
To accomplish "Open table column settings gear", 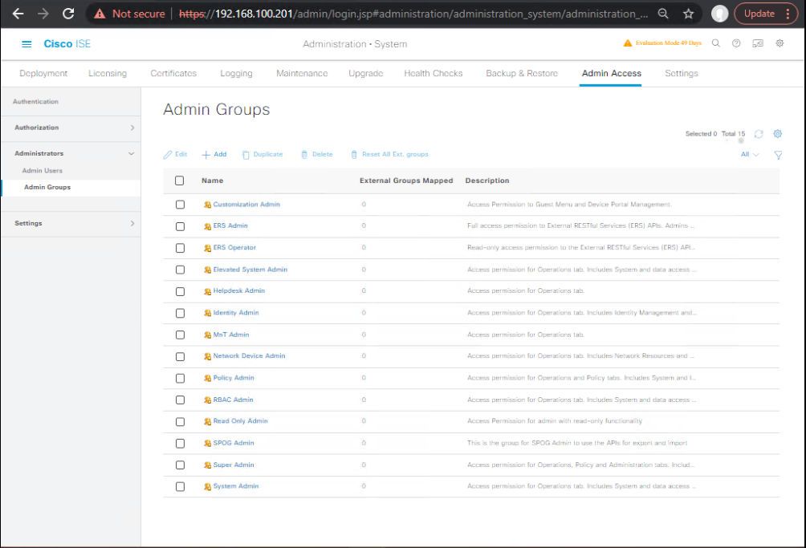I will tap(778, 134).
